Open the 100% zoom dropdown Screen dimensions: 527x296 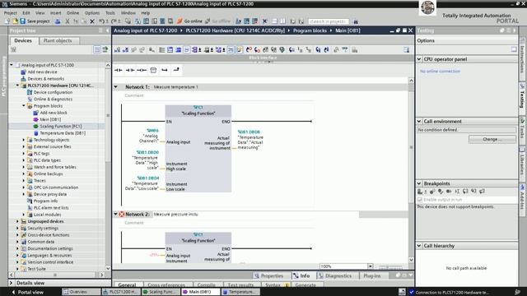click(x=370, y=266)
